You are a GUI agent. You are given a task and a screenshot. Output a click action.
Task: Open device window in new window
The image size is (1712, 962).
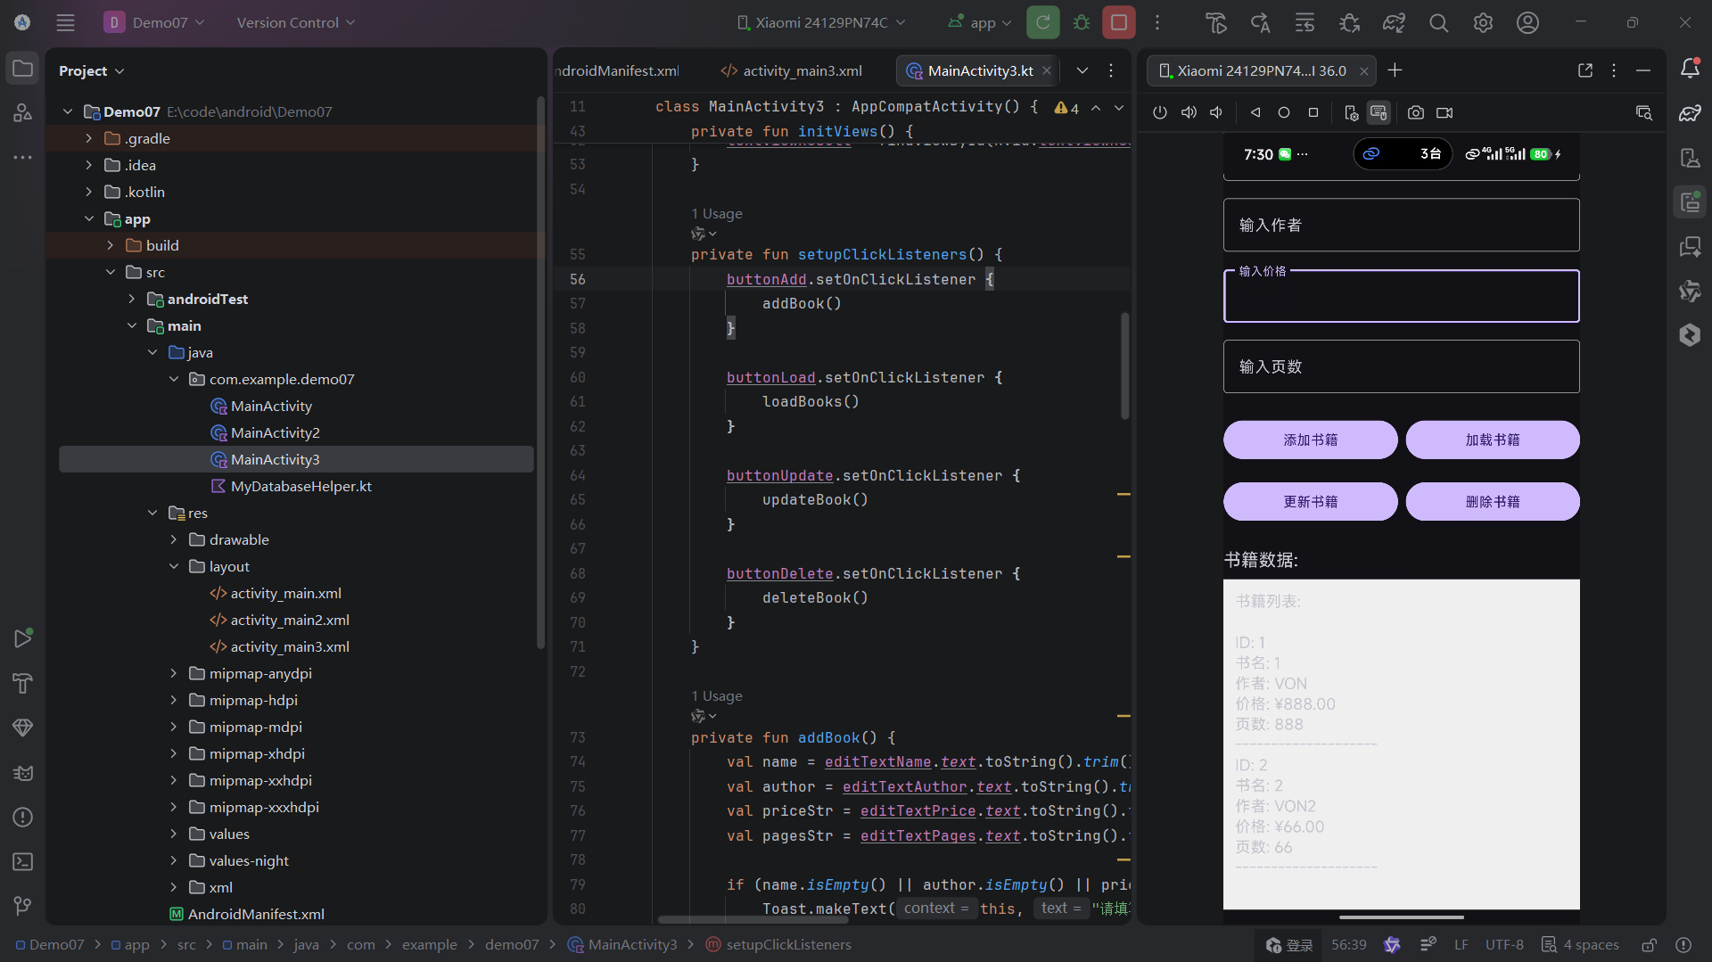click(1585, 70)
